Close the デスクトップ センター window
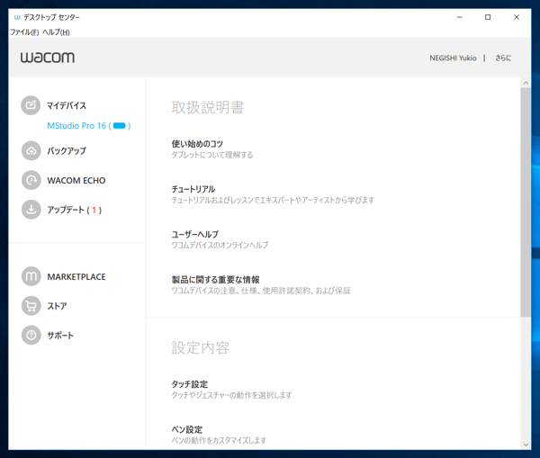540x458 pixels. (x=517, y=17)
